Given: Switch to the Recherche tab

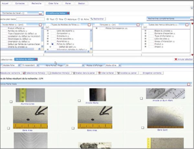Looking at the screenshot, I should pyautogui.click(x=36, y=3).
